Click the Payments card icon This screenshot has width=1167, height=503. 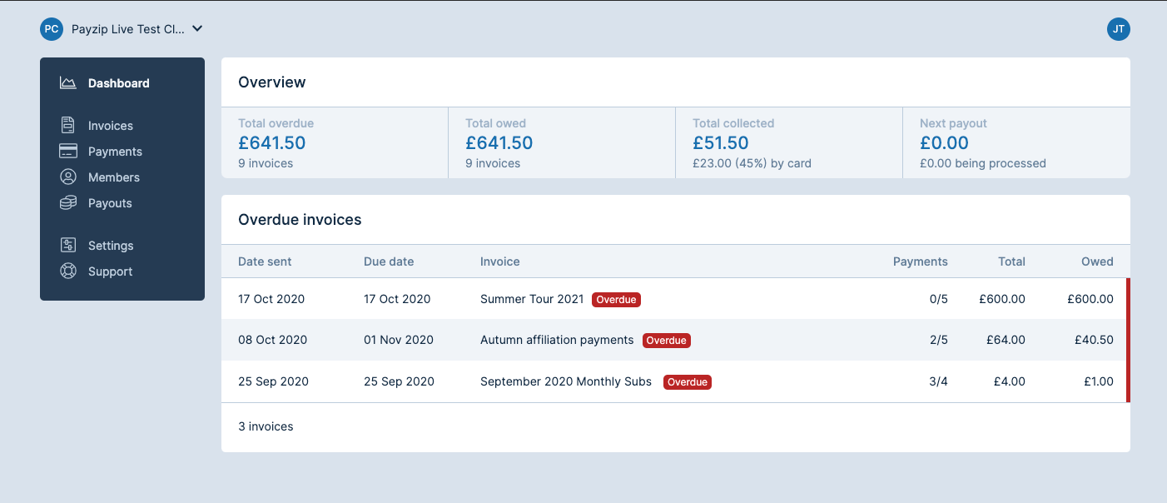tap(68, 151)
